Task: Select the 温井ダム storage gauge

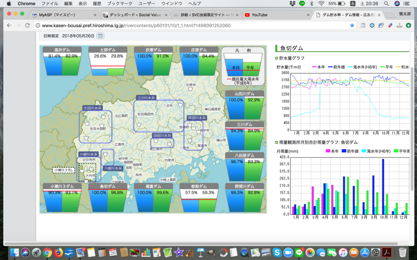Action: click(x=63, y=61)
